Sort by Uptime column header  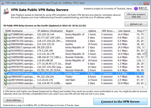pos(93,31)
